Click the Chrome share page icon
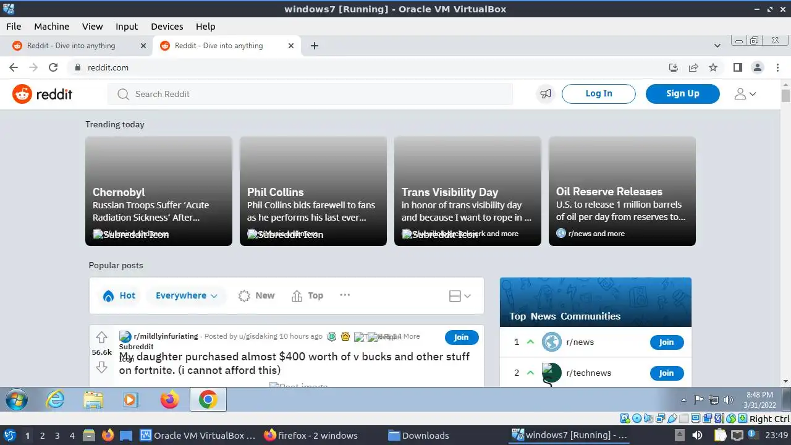 tap(693, 67)
